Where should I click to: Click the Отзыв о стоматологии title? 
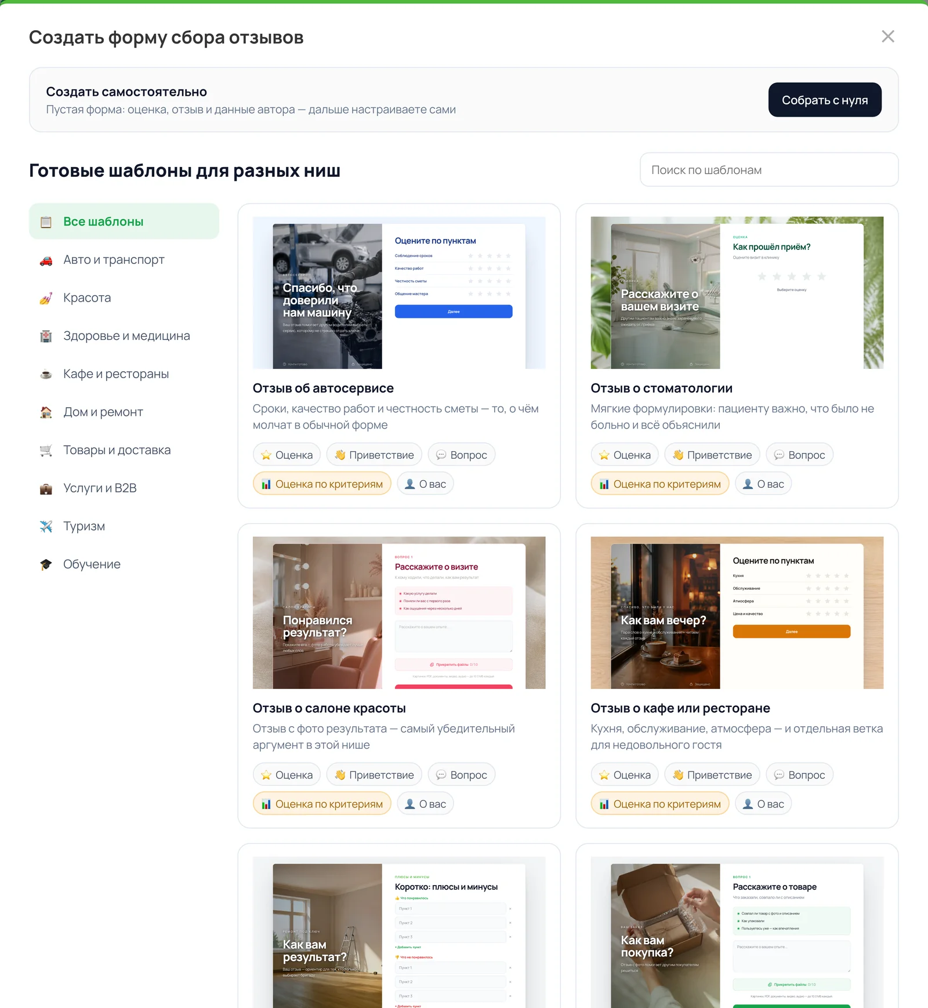coord(661,388)
